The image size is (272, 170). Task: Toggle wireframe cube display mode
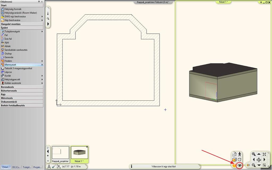coord(239,159)
